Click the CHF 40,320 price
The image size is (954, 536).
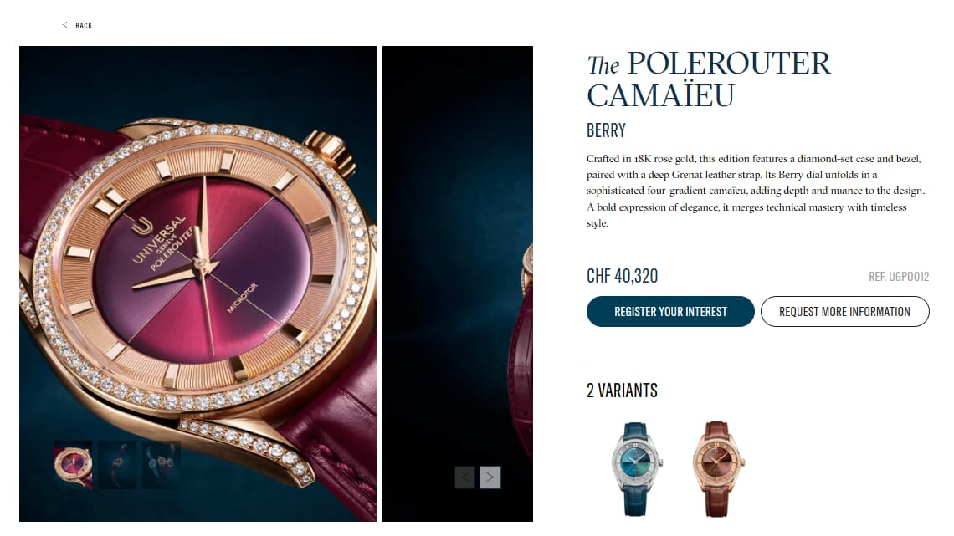coord(622,276)
